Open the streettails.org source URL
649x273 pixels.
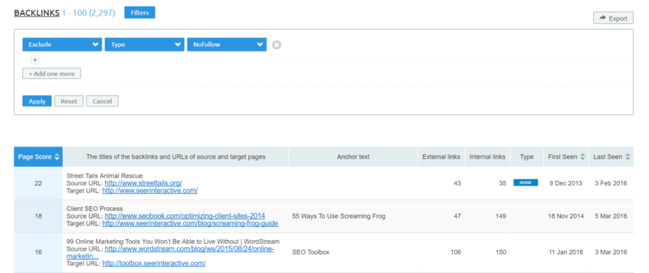[143, 183]
